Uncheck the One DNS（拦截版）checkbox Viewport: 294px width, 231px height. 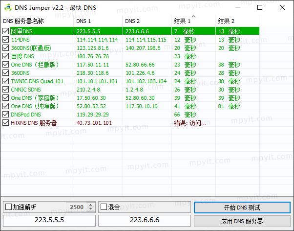[6, 65]
